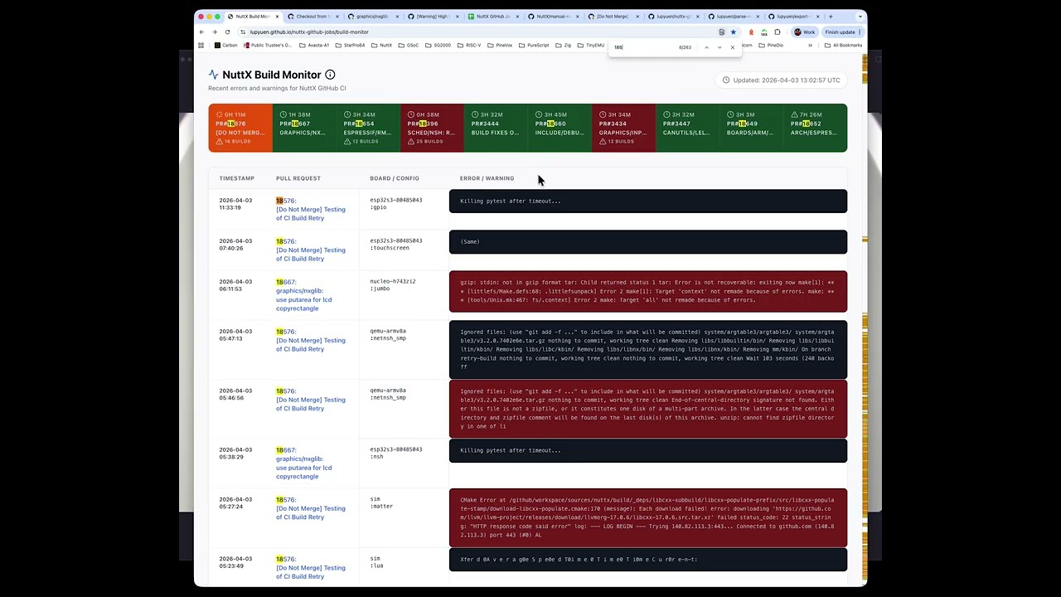The height and width of the screenshot is (597, 1061).
Task: Select the PR#18667 GRAPHICS/NX card
Action: coord(304,128)
